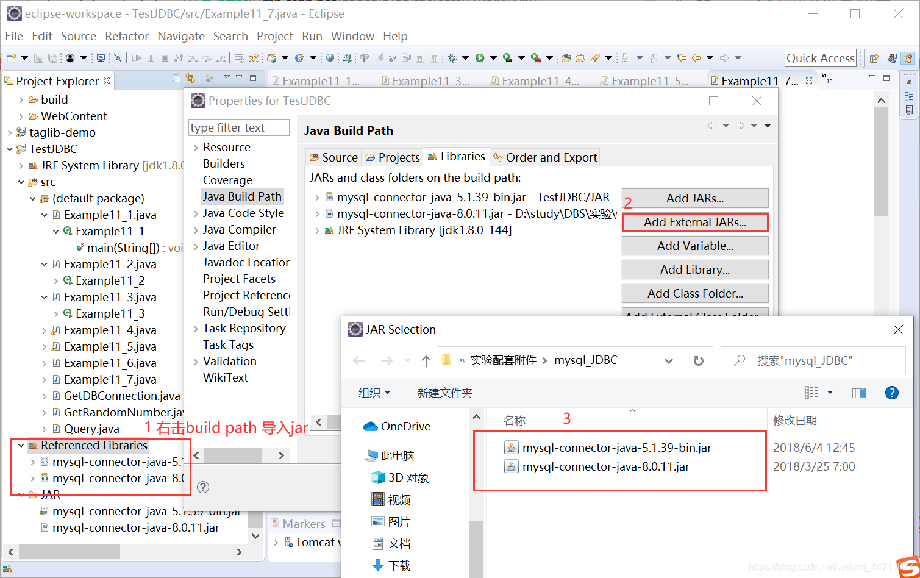Select the Java Build Path properties entry
This screenshot has height=578, width=920.
point(242,196)
